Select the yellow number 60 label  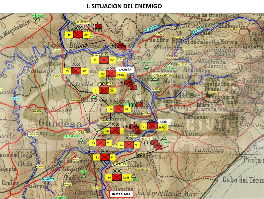coord(109,177)
